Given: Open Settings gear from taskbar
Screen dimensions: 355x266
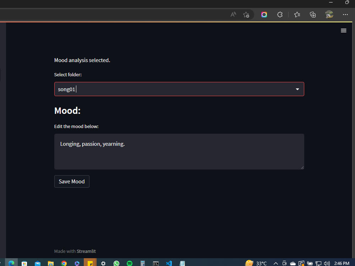Looking at the screenshot, I should [103, 263].
